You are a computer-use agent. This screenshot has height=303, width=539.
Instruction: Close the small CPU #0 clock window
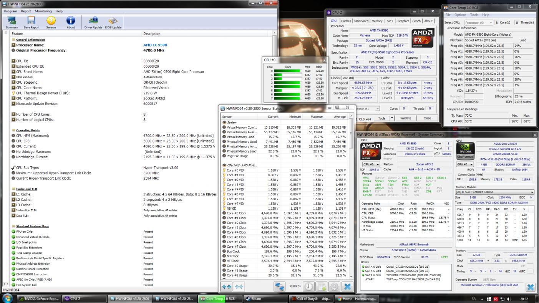[x=324, y=60]
